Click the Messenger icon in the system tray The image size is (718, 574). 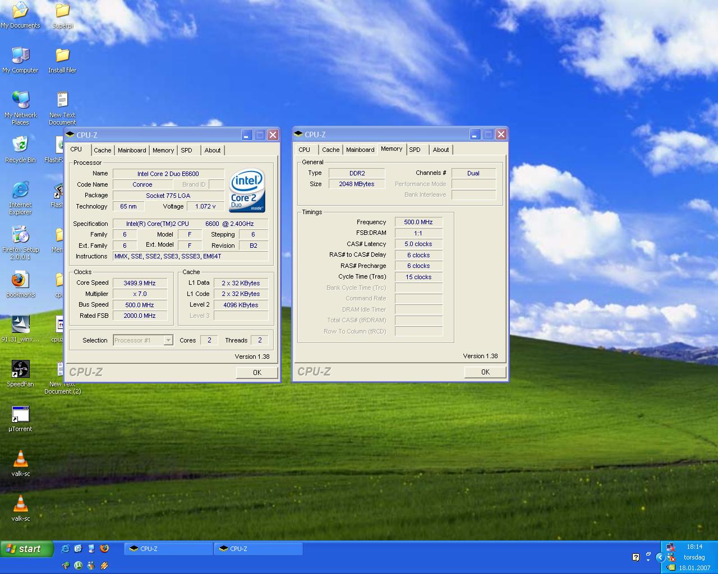670,557
